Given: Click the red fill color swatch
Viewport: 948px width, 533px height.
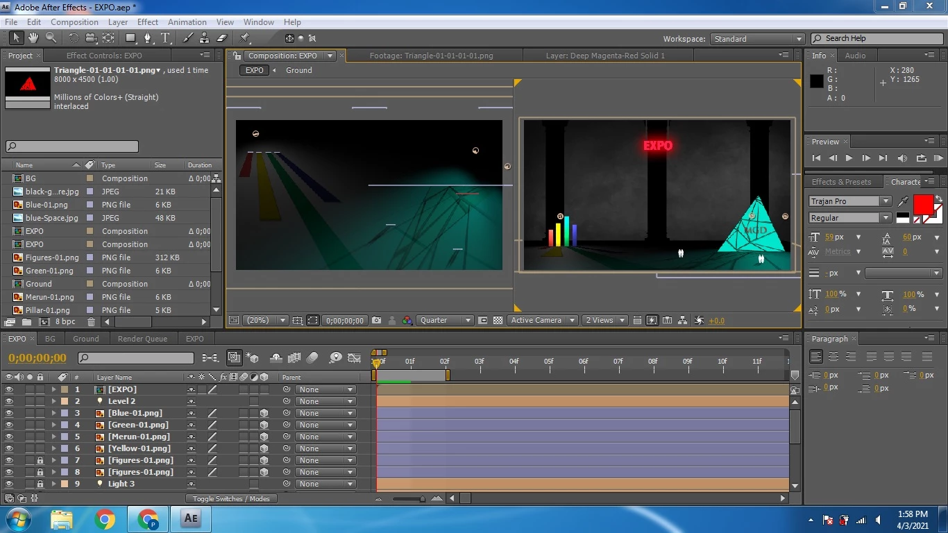Looking at the screenshot, I should (922, 205).
